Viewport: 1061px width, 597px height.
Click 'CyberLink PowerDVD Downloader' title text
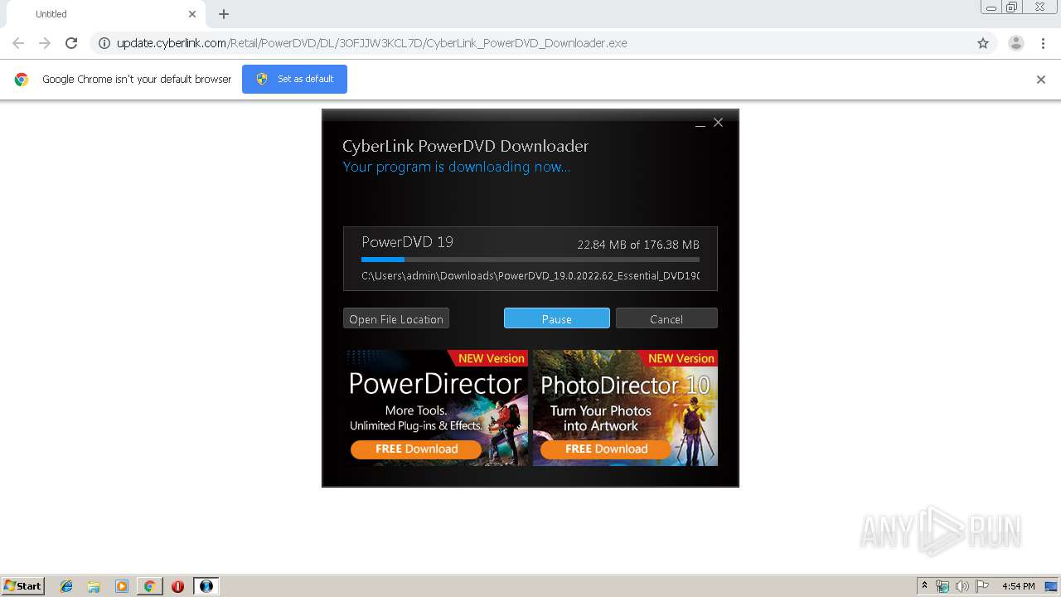pos(465,146)
